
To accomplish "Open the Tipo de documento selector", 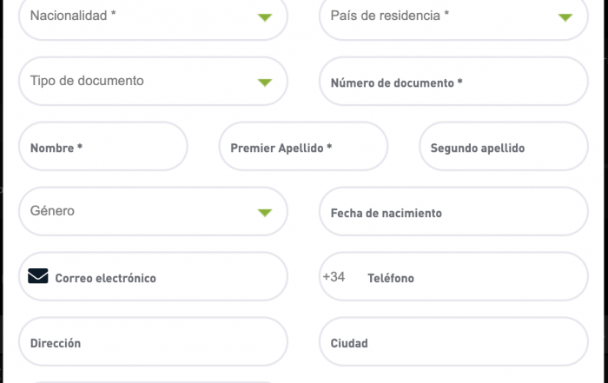I will tap(153, 81).
